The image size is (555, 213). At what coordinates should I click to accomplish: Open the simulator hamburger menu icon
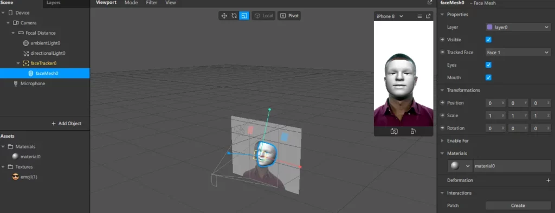pos(420,16)
